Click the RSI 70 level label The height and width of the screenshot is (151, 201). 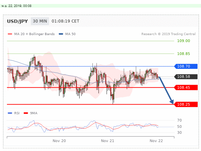[x=179, y=120]
